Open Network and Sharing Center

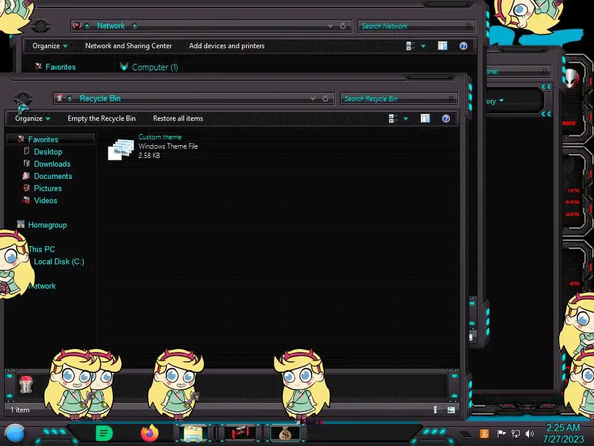click(128, 46)
